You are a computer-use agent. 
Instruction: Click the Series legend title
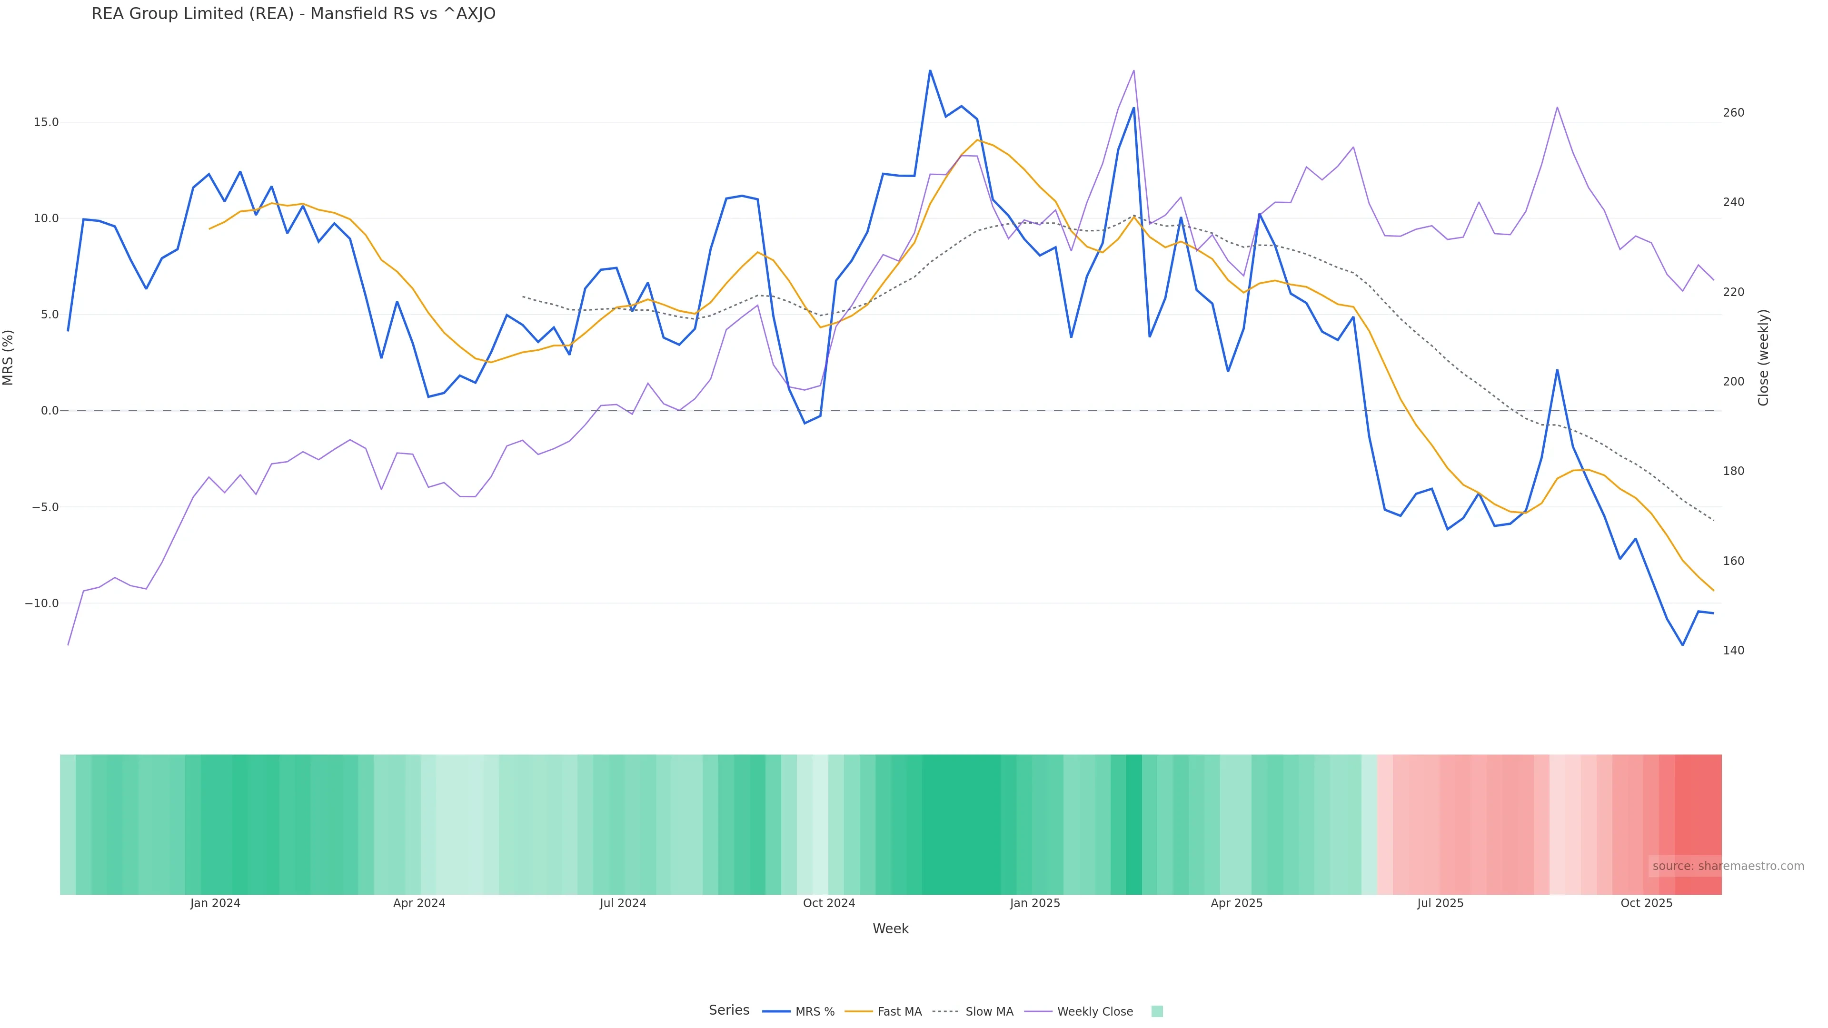tap(729, 1010)
